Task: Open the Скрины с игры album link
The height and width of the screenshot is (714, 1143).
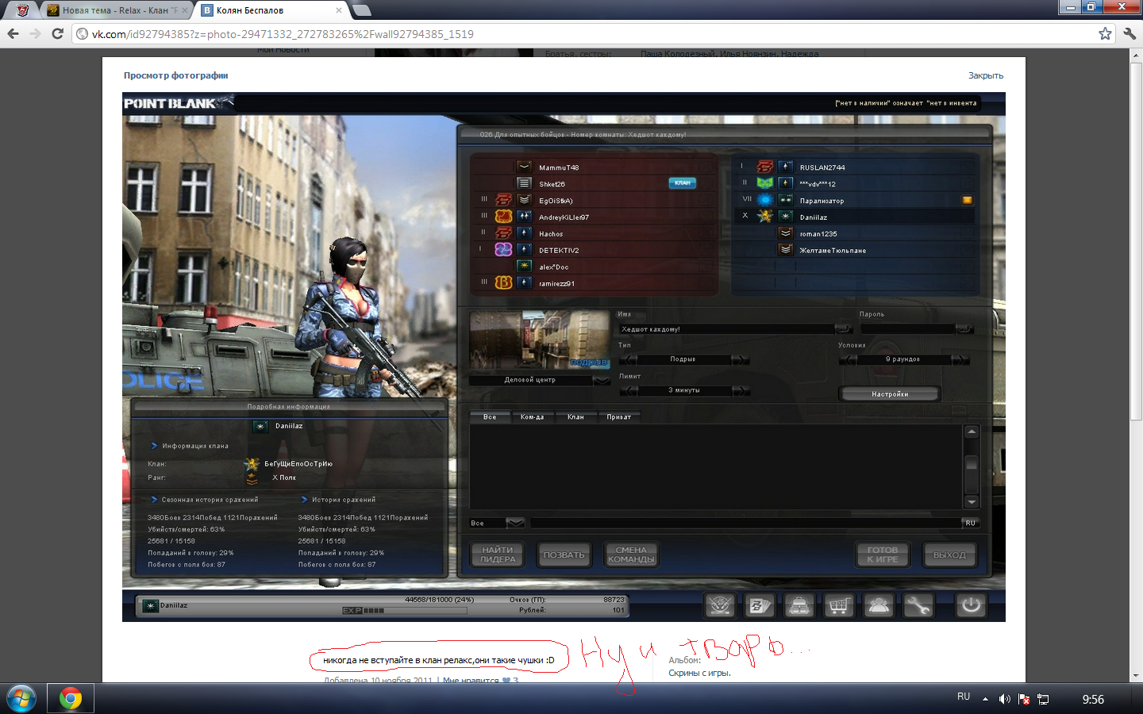Action: (699, 673)
